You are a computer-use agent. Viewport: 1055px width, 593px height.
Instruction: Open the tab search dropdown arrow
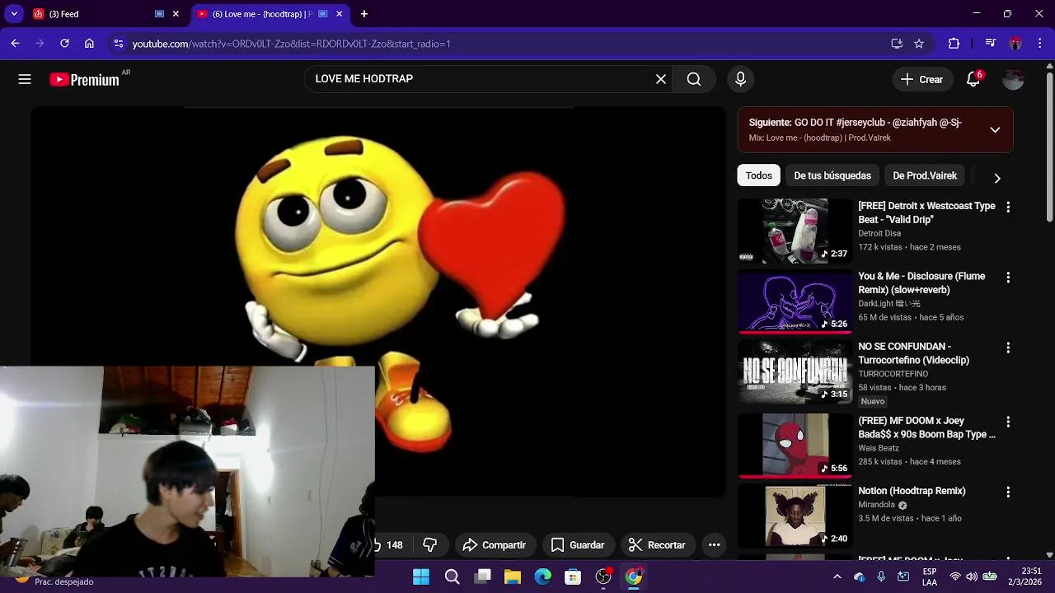point(14,14)
